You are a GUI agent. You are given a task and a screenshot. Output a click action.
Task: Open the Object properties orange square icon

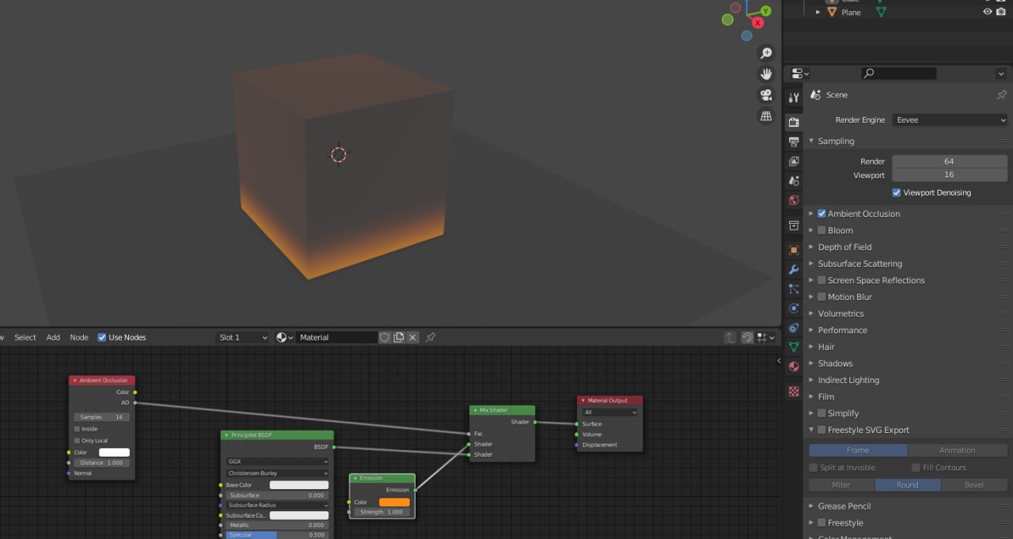(x=794, y=250)
